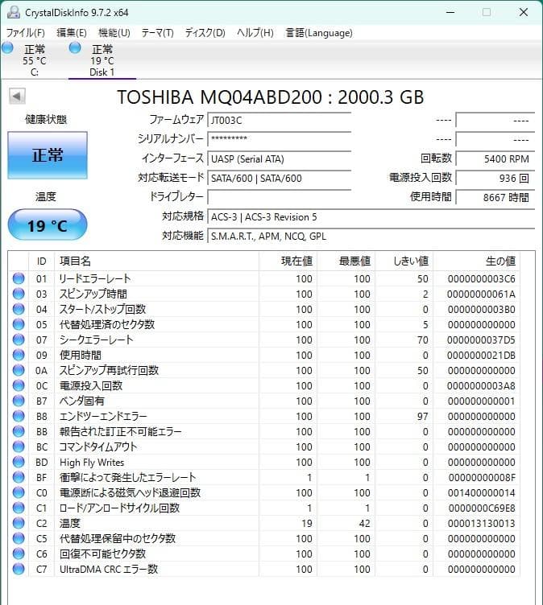Select the Disk 1 tab

tap(102, 60)
